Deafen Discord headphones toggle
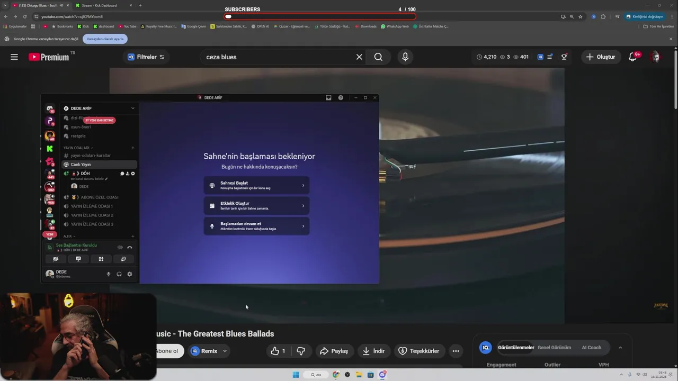This screenshot has width=678, height=381. [x=119, y=274]
